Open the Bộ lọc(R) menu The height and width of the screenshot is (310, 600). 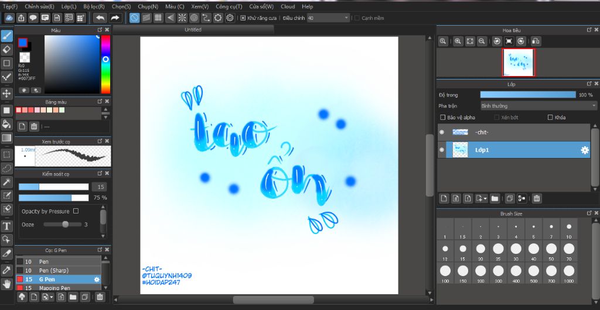(x=94, y=6)
